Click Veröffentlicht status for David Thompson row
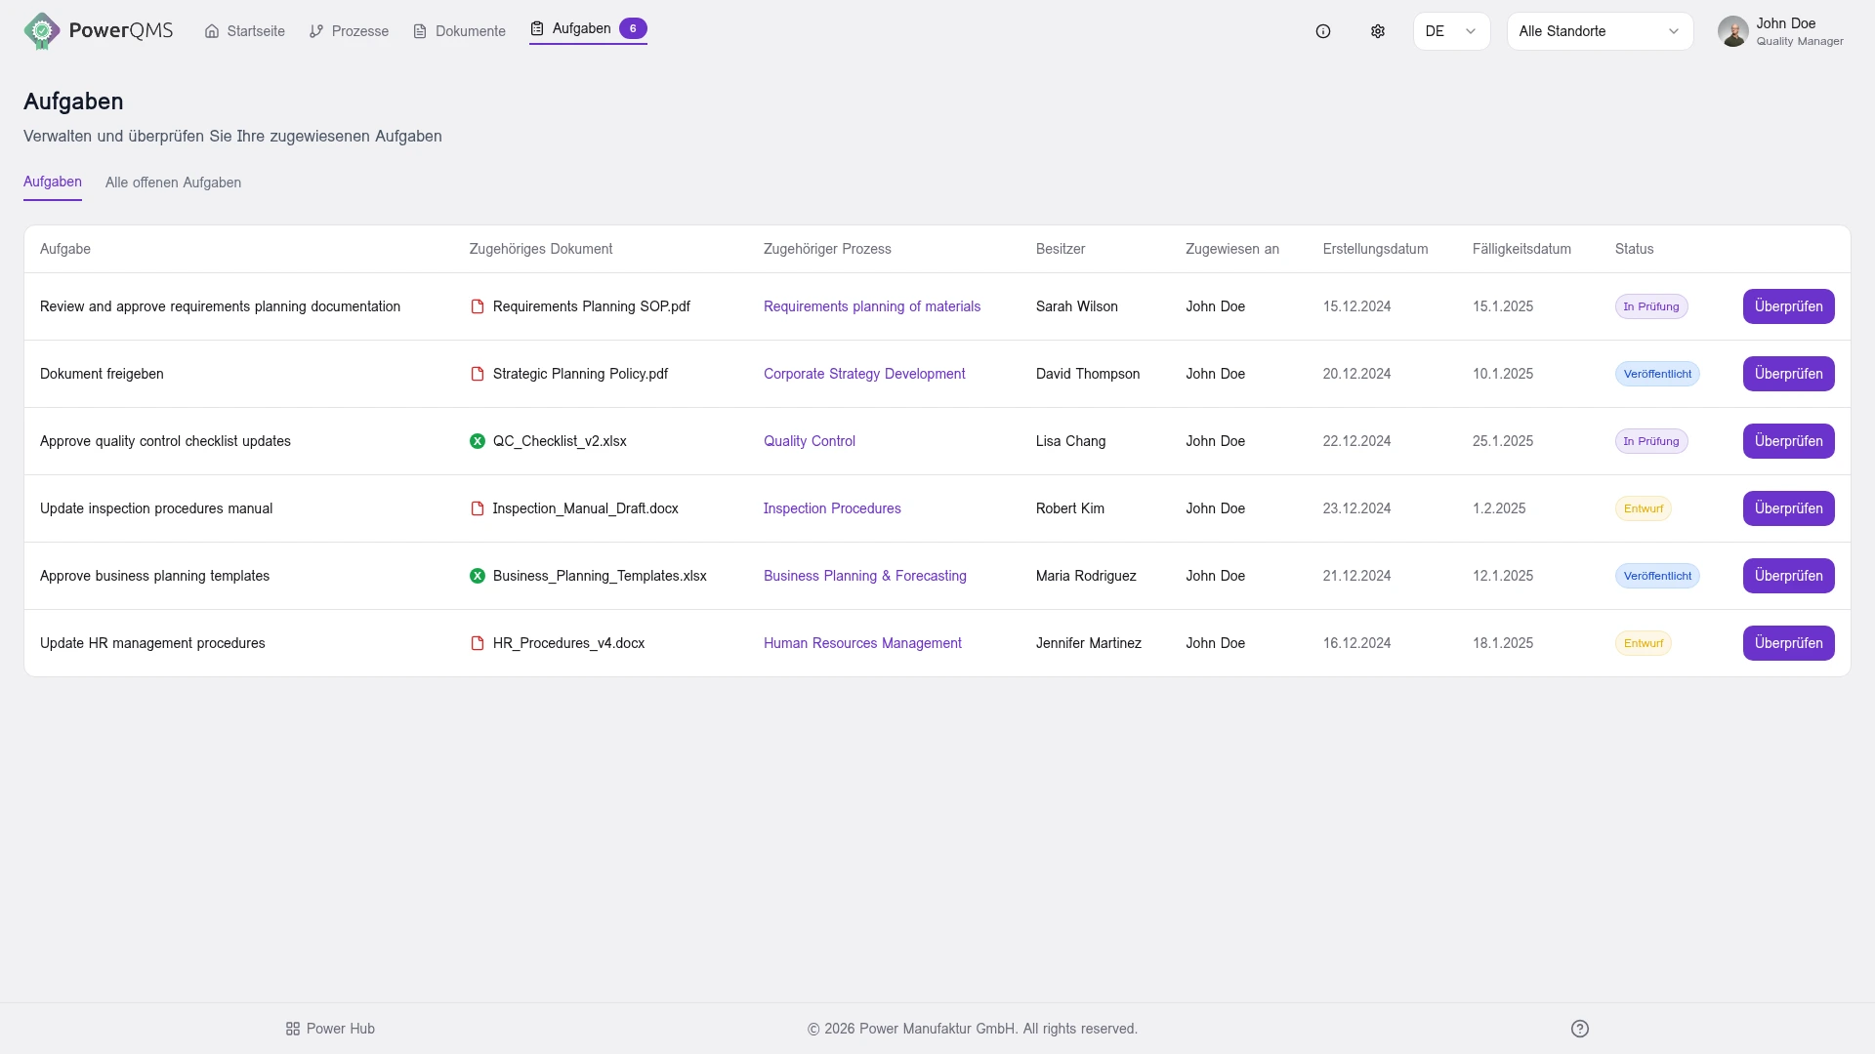The height and width of the screenshot is (1054, 1875). pos(1657,374)
